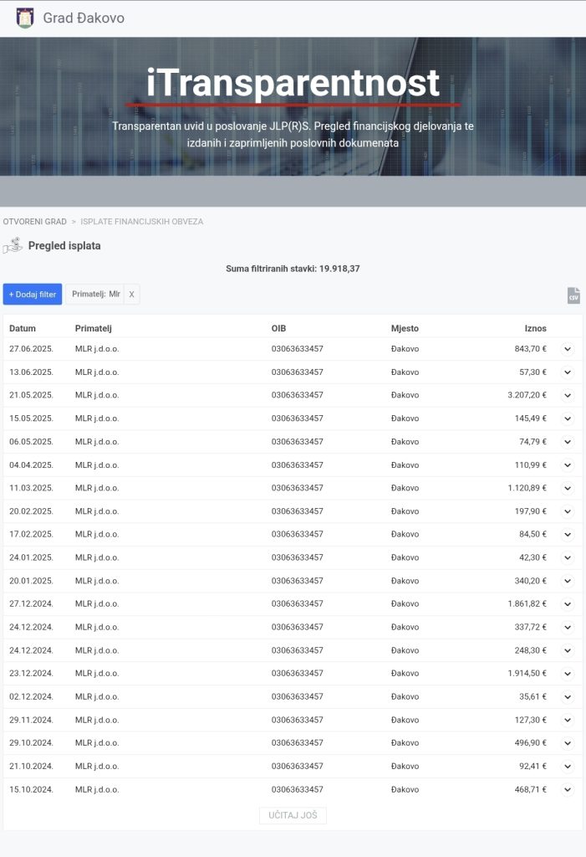Viewport: 586px width, 857px height.
Task: Click the Grad Đakovo coat of arms logo
Action: click(25, 18)
